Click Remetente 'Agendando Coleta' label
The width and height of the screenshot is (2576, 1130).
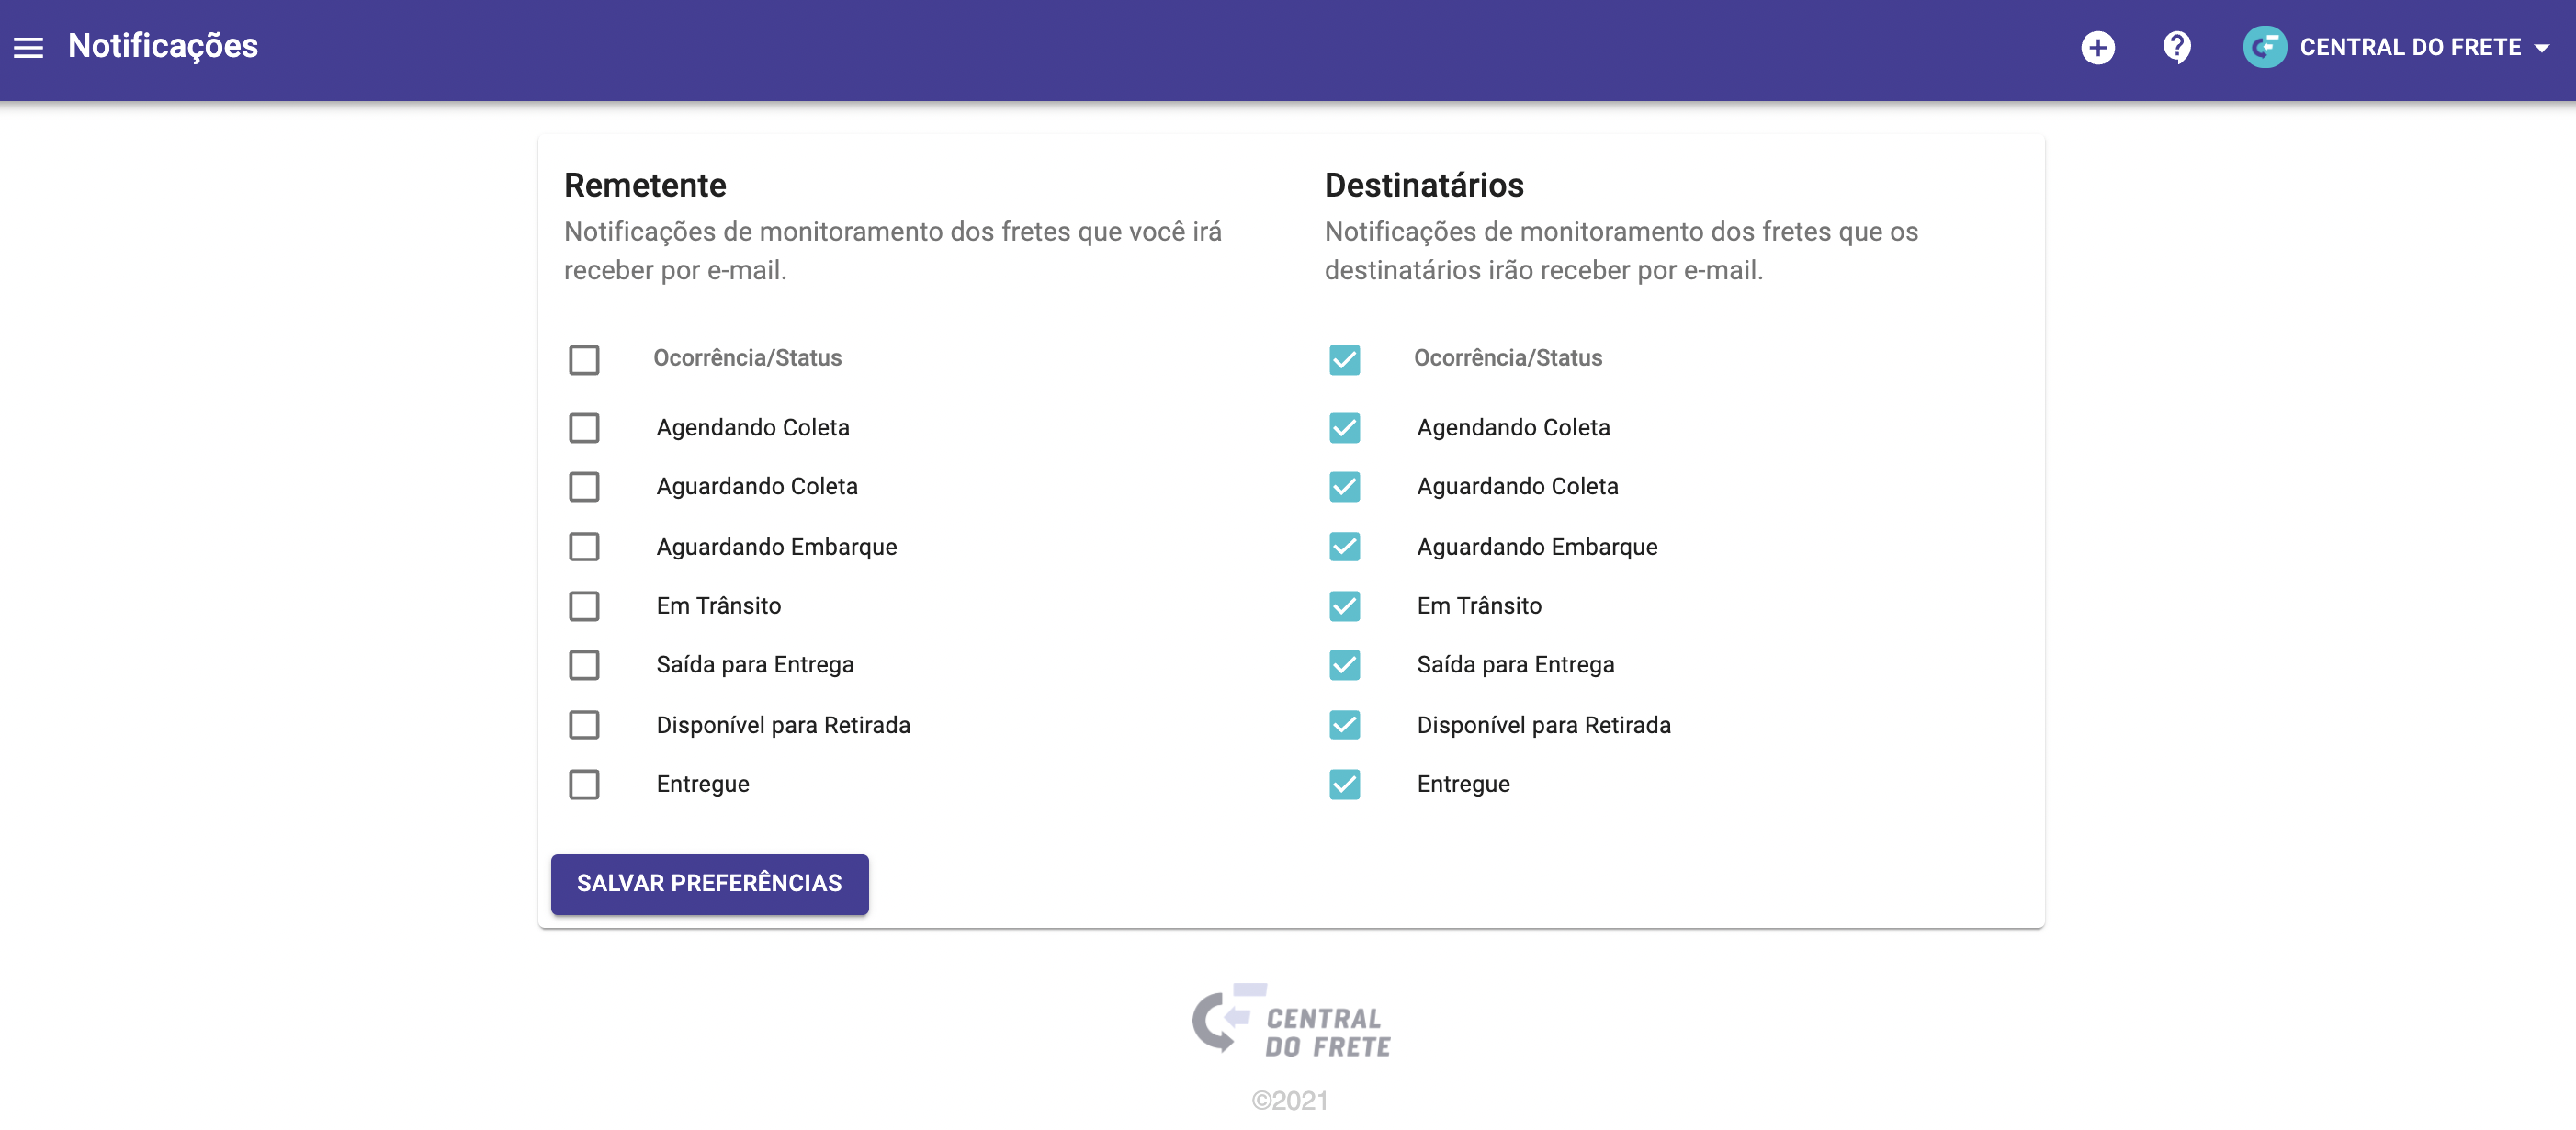point(752,428)
